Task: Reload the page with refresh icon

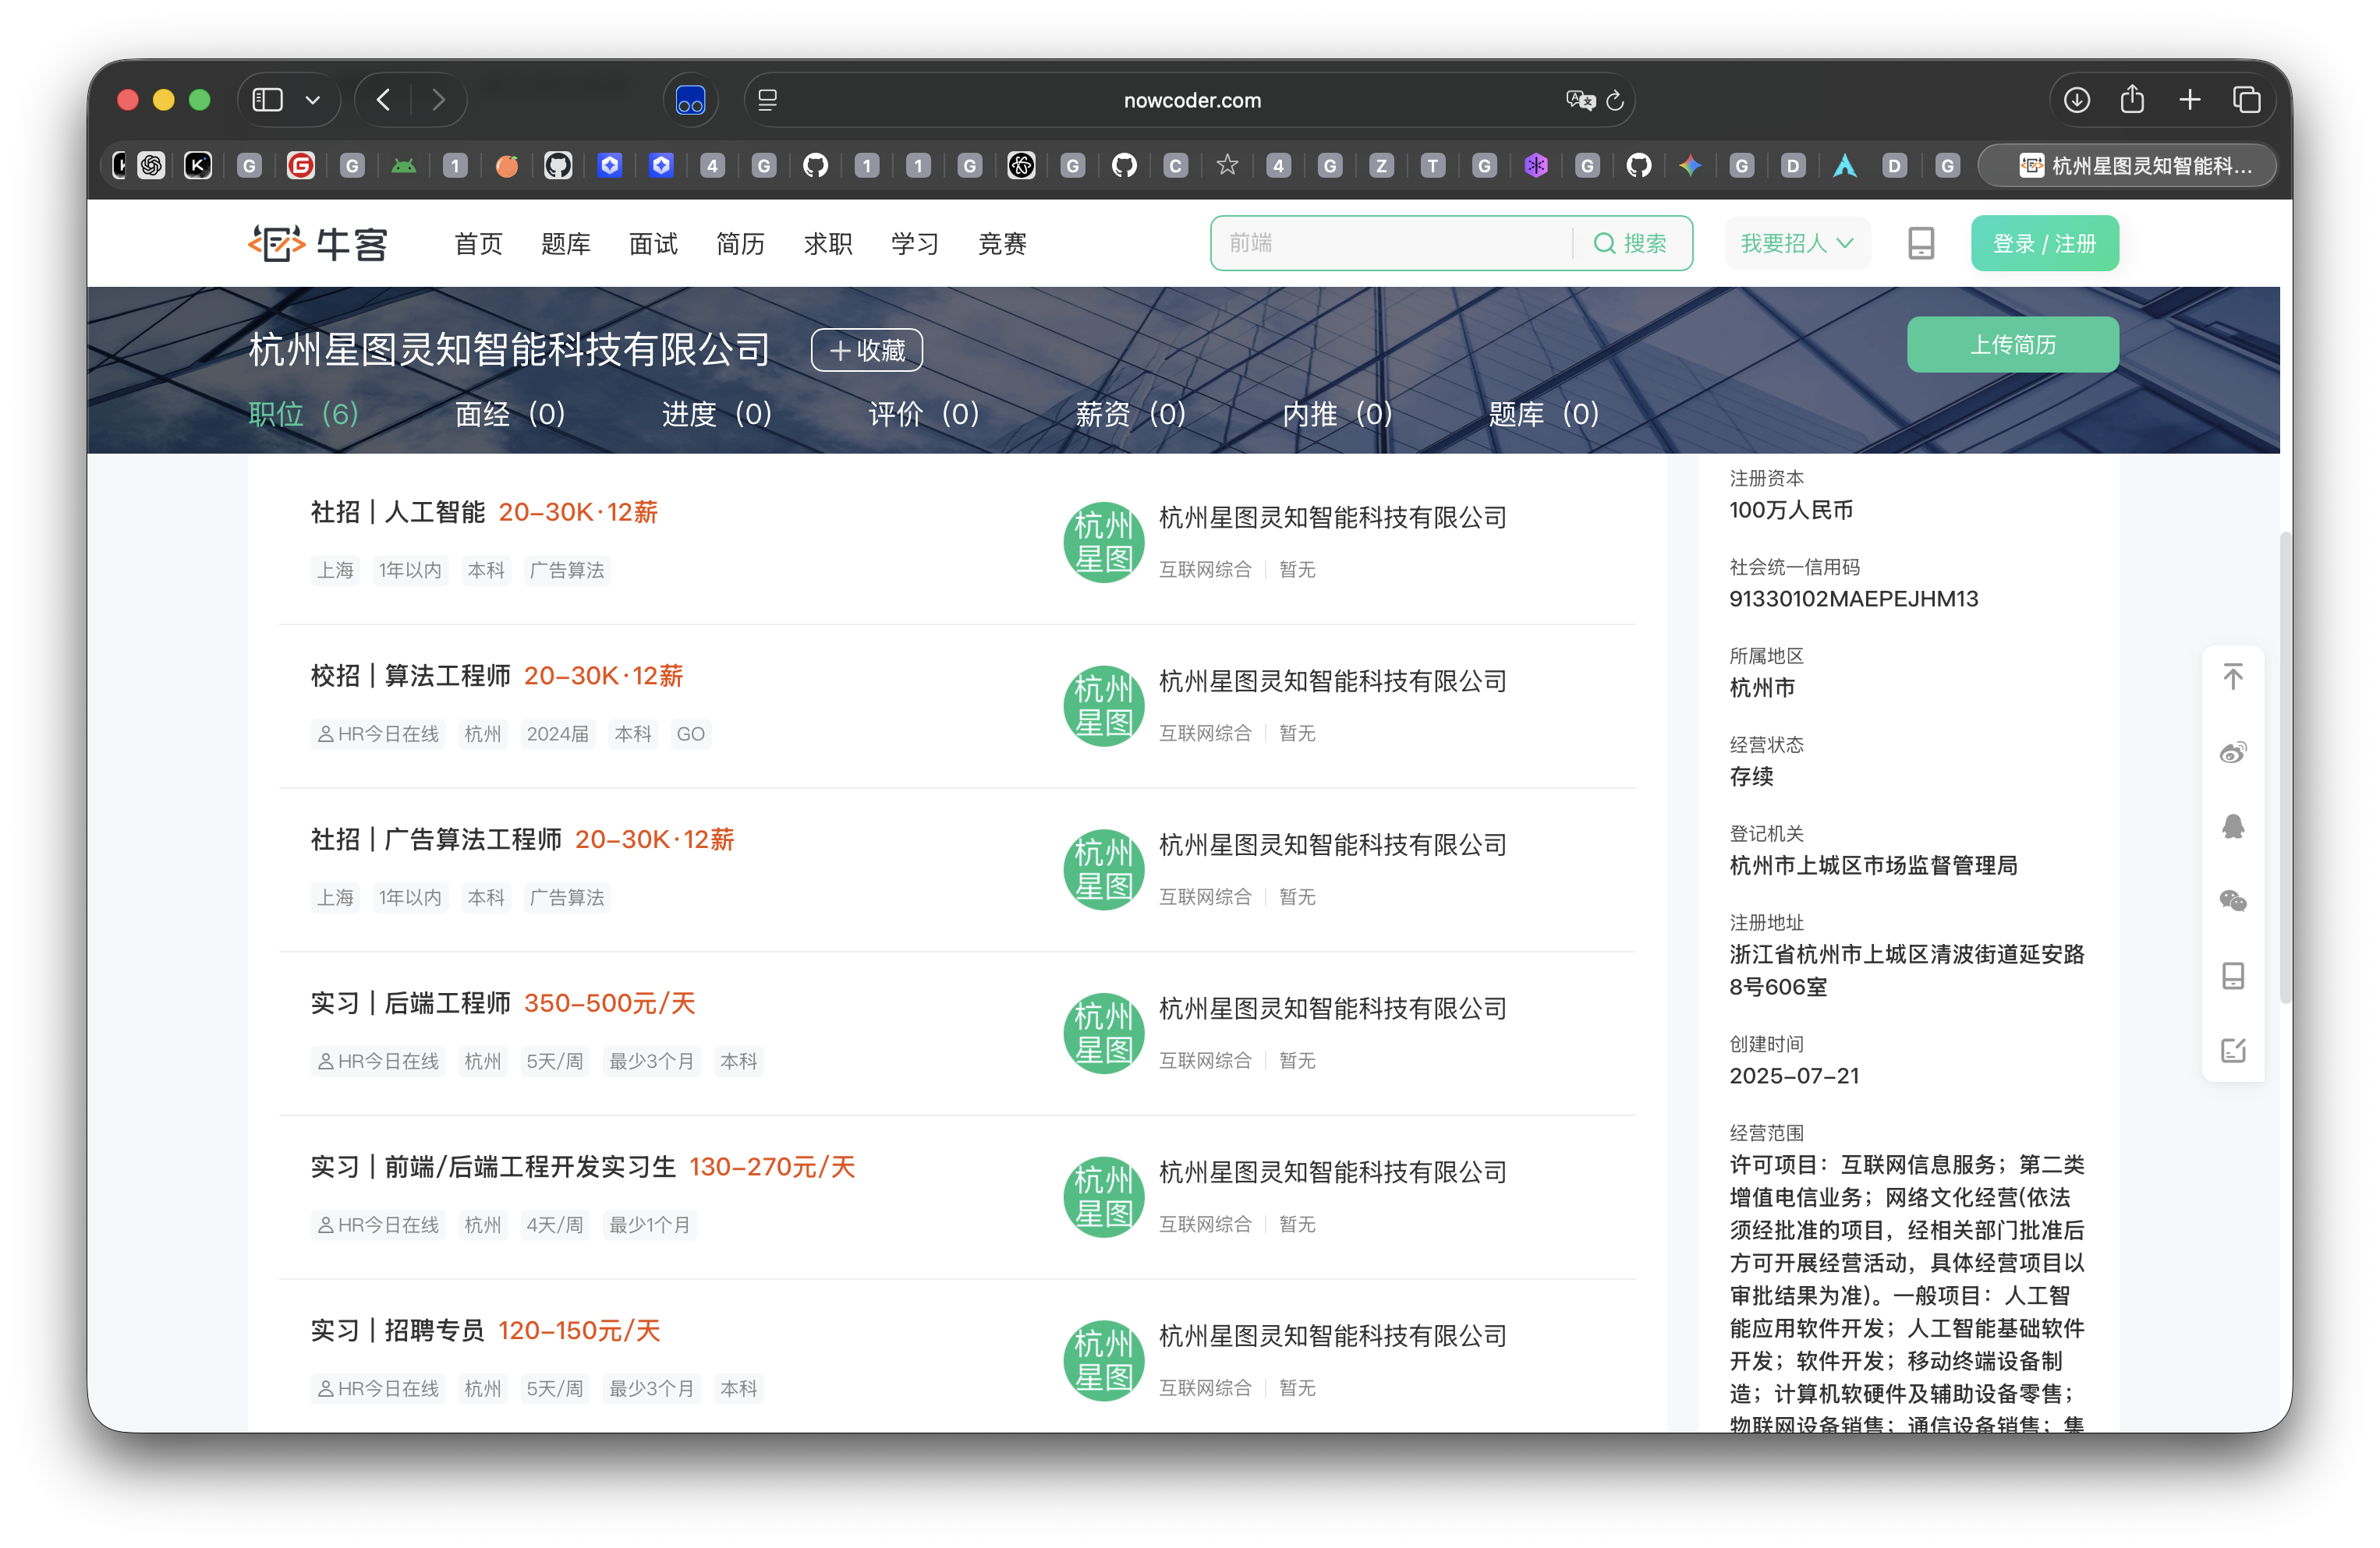Action: (1614, 100)
